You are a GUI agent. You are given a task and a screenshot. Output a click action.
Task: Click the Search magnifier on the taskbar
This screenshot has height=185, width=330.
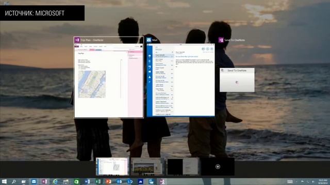tap(14, 181)
